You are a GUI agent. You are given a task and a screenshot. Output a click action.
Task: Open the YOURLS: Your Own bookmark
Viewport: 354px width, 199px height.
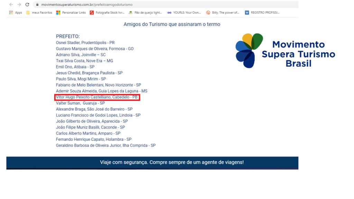pos(184,13)
